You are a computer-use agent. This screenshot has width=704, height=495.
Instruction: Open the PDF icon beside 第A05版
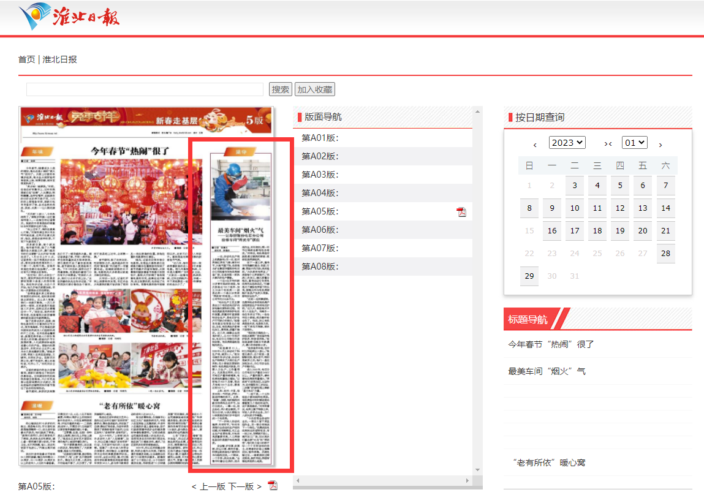pyautogui.click(x=461, y=212)
